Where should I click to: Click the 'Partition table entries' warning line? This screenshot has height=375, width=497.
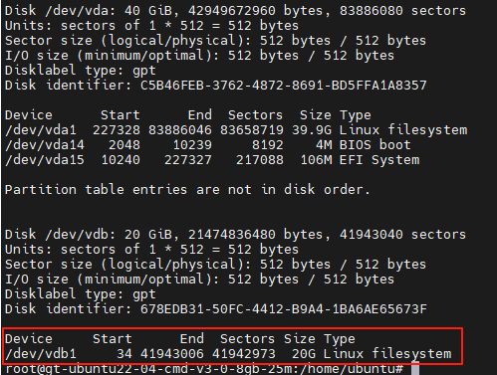point(187,190)
